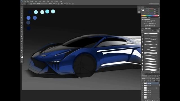The height and width of the screenshot is (101, 180).
Task: Switch to the Brush tab
Action: 143,28
